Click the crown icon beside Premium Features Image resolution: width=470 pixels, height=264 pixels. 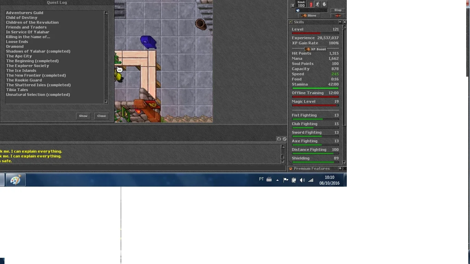291,168
